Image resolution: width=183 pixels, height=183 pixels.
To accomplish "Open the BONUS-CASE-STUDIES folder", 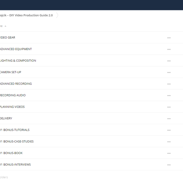I will [17, 142].
